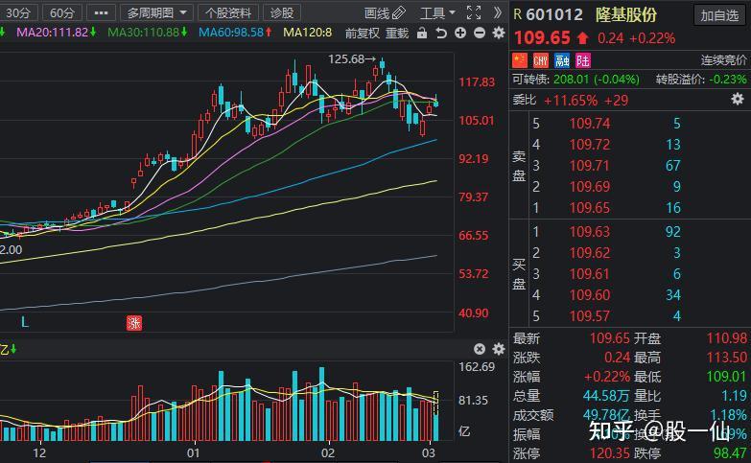The image size is (751, 463).
Task: Click the undo arrow in chart toolbar
Action: click(x=440, y=33)
